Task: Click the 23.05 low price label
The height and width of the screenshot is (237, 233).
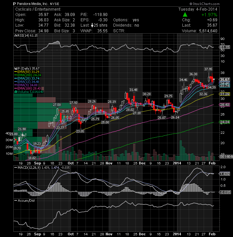Action: [x=80, y=131]
